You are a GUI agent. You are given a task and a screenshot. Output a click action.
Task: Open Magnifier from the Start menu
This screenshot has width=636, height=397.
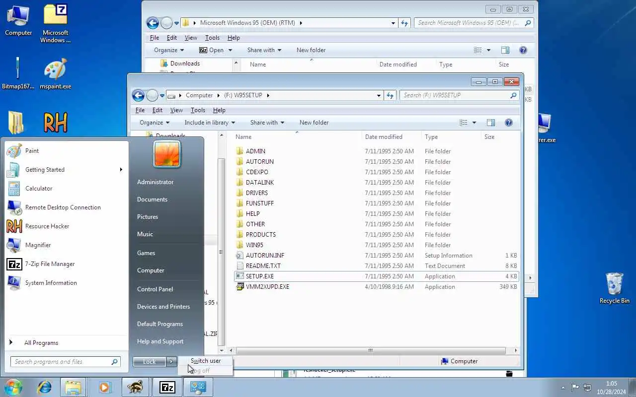pyautogui.click(x=66, y=245)
